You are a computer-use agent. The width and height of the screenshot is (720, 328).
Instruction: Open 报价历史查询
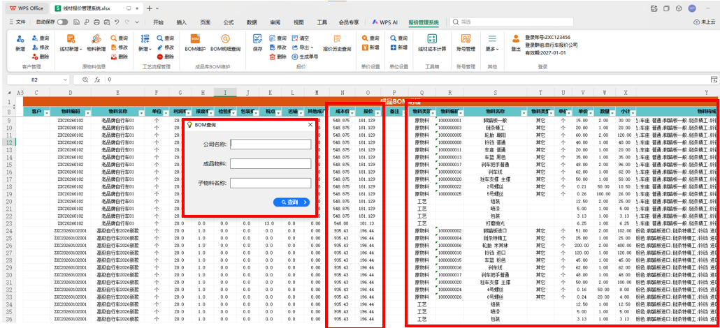[337, 43]
